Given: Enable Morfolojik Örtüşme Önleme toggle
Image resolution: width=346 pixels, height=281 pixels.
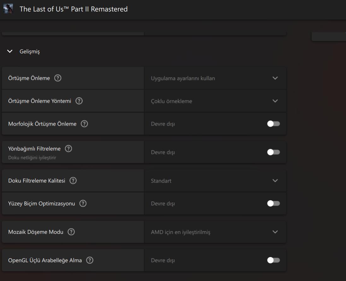Looking at the screenshot, I should (x=273, y=124).
